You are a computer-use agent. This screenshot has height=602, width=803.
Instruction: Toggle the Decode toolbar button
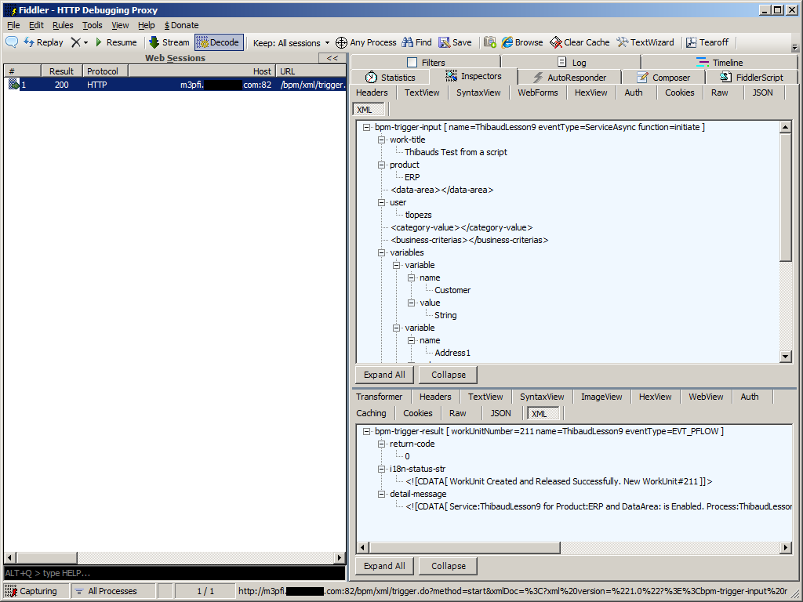pyautogui.click(x=203, y=42)
